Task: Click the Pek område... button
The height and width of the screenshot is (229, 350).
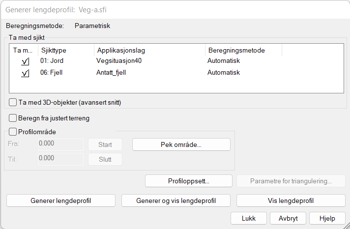Action: click(181, 144)
